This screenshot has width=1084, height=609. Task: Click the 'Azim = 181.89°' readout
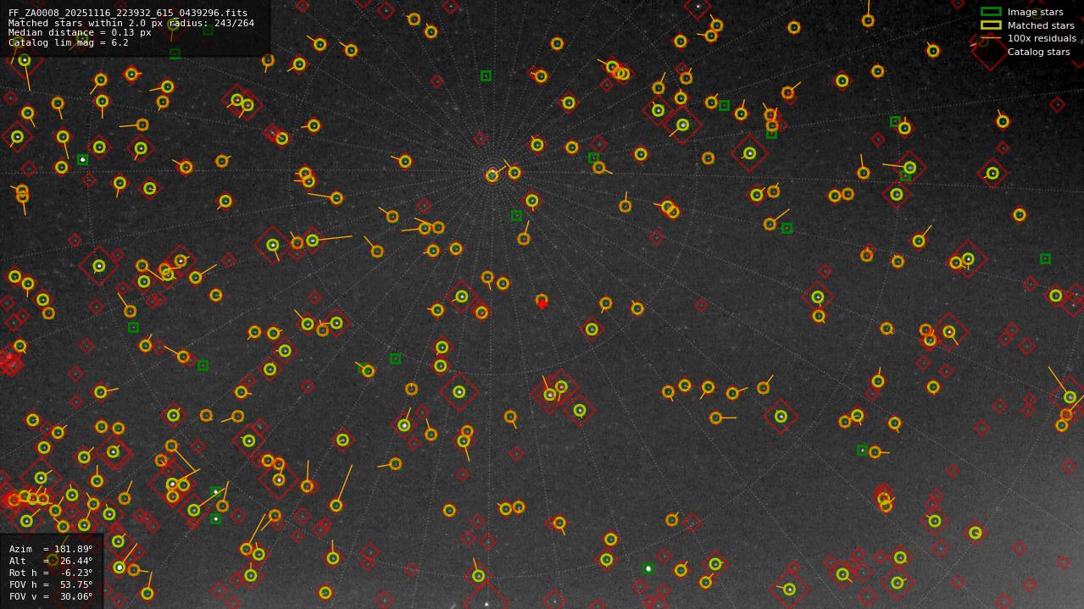pos(51,549)
